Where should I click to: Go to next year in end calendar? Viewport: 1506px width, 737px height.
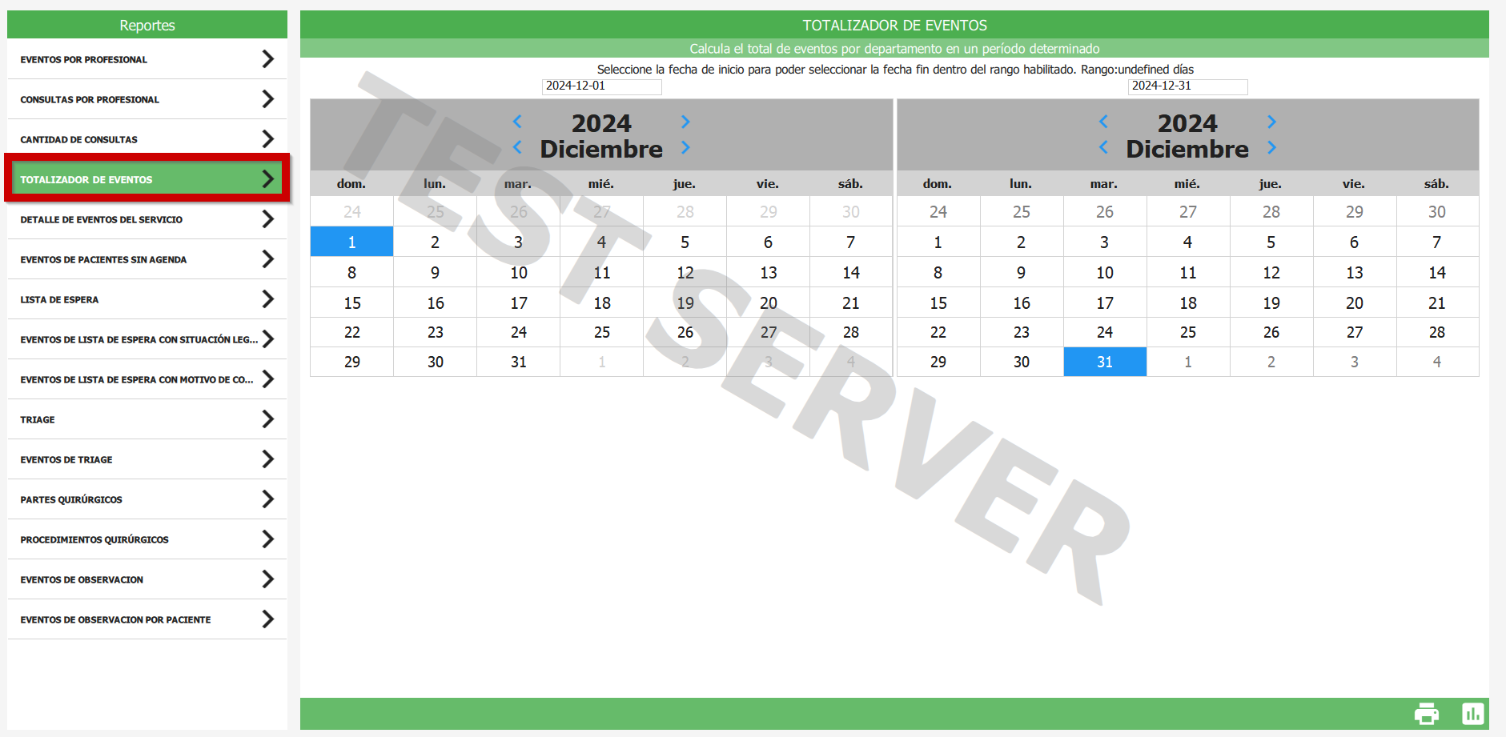coord(1271,122)
